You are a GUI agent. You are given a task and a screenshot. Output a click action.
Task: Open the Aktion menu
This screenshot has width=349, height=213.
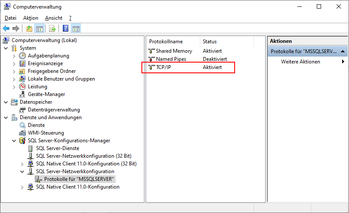[x=31, y=18]
